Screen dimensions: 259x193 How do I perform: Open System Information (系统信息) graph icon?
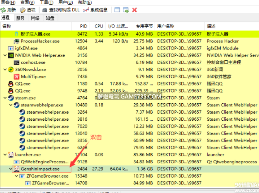click(86, 10)
